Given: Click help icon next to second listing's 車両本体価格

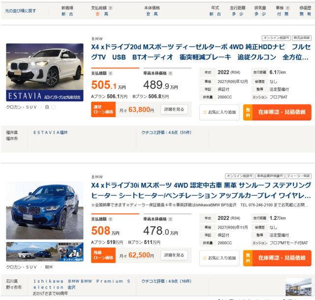Looking at the screenshot, I should [x=171, y=219].
